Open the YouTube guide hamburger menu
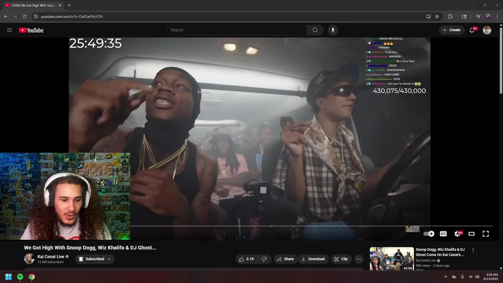This screenshot has width=503, height=283. 9,30
